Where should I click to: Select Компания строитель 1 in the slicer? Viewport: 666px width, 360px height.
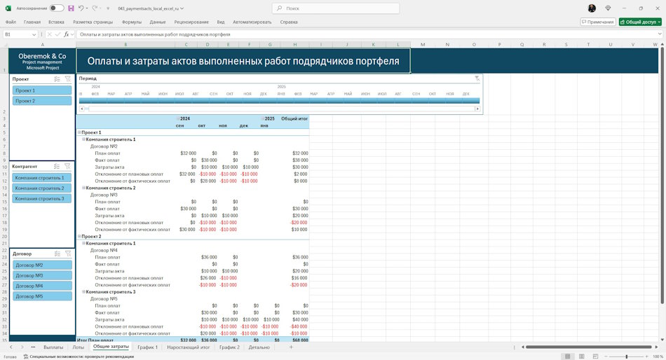(41, 178)
